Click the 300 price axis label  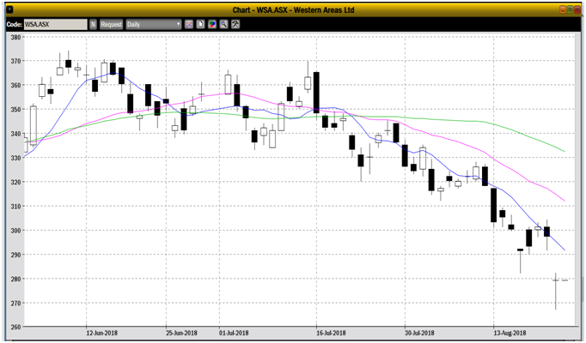pos(16,231)
